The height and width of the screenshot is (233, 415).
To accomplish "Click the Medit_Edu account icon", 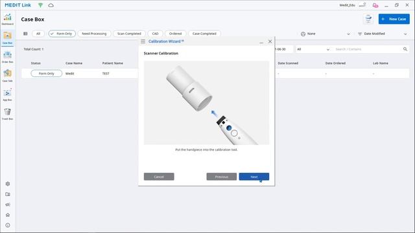I will pos(362,5).
